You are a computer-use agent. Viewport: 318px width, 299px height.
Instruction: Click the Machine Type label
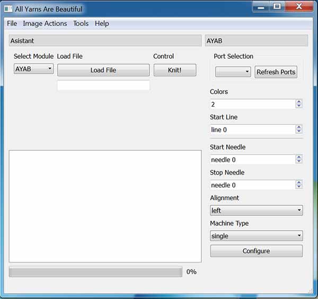point(229,223)
